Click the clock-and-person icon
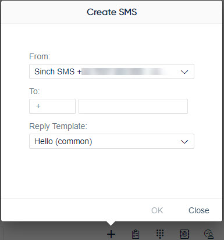 [x=209, y=234]
